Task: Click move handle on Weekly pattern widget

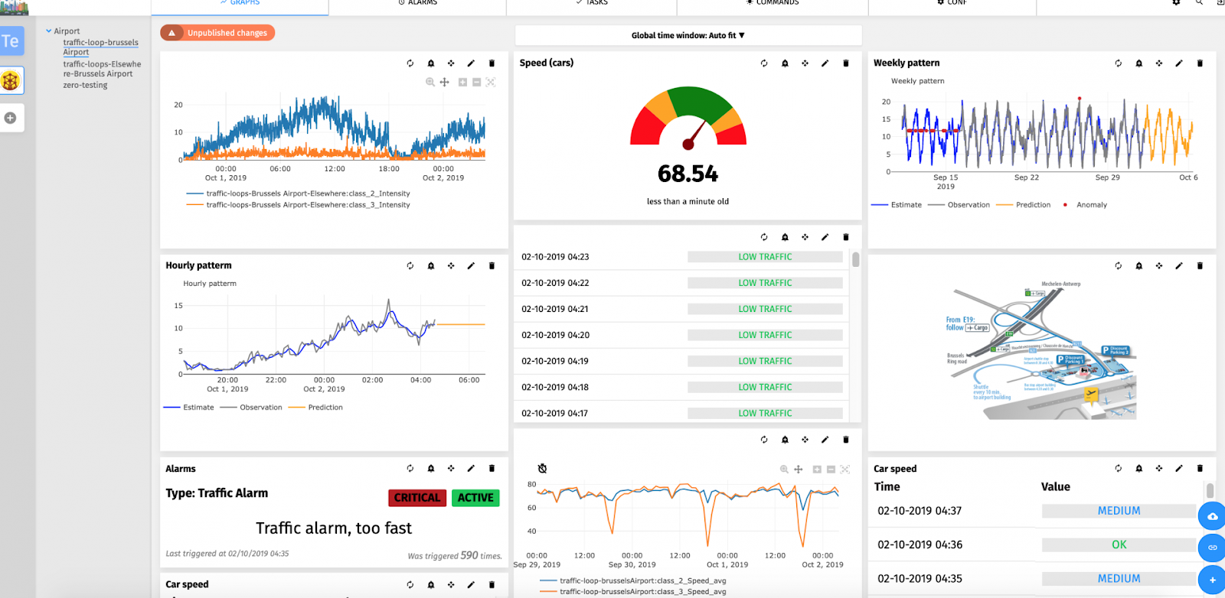Action: click(x=1159, y=63)
